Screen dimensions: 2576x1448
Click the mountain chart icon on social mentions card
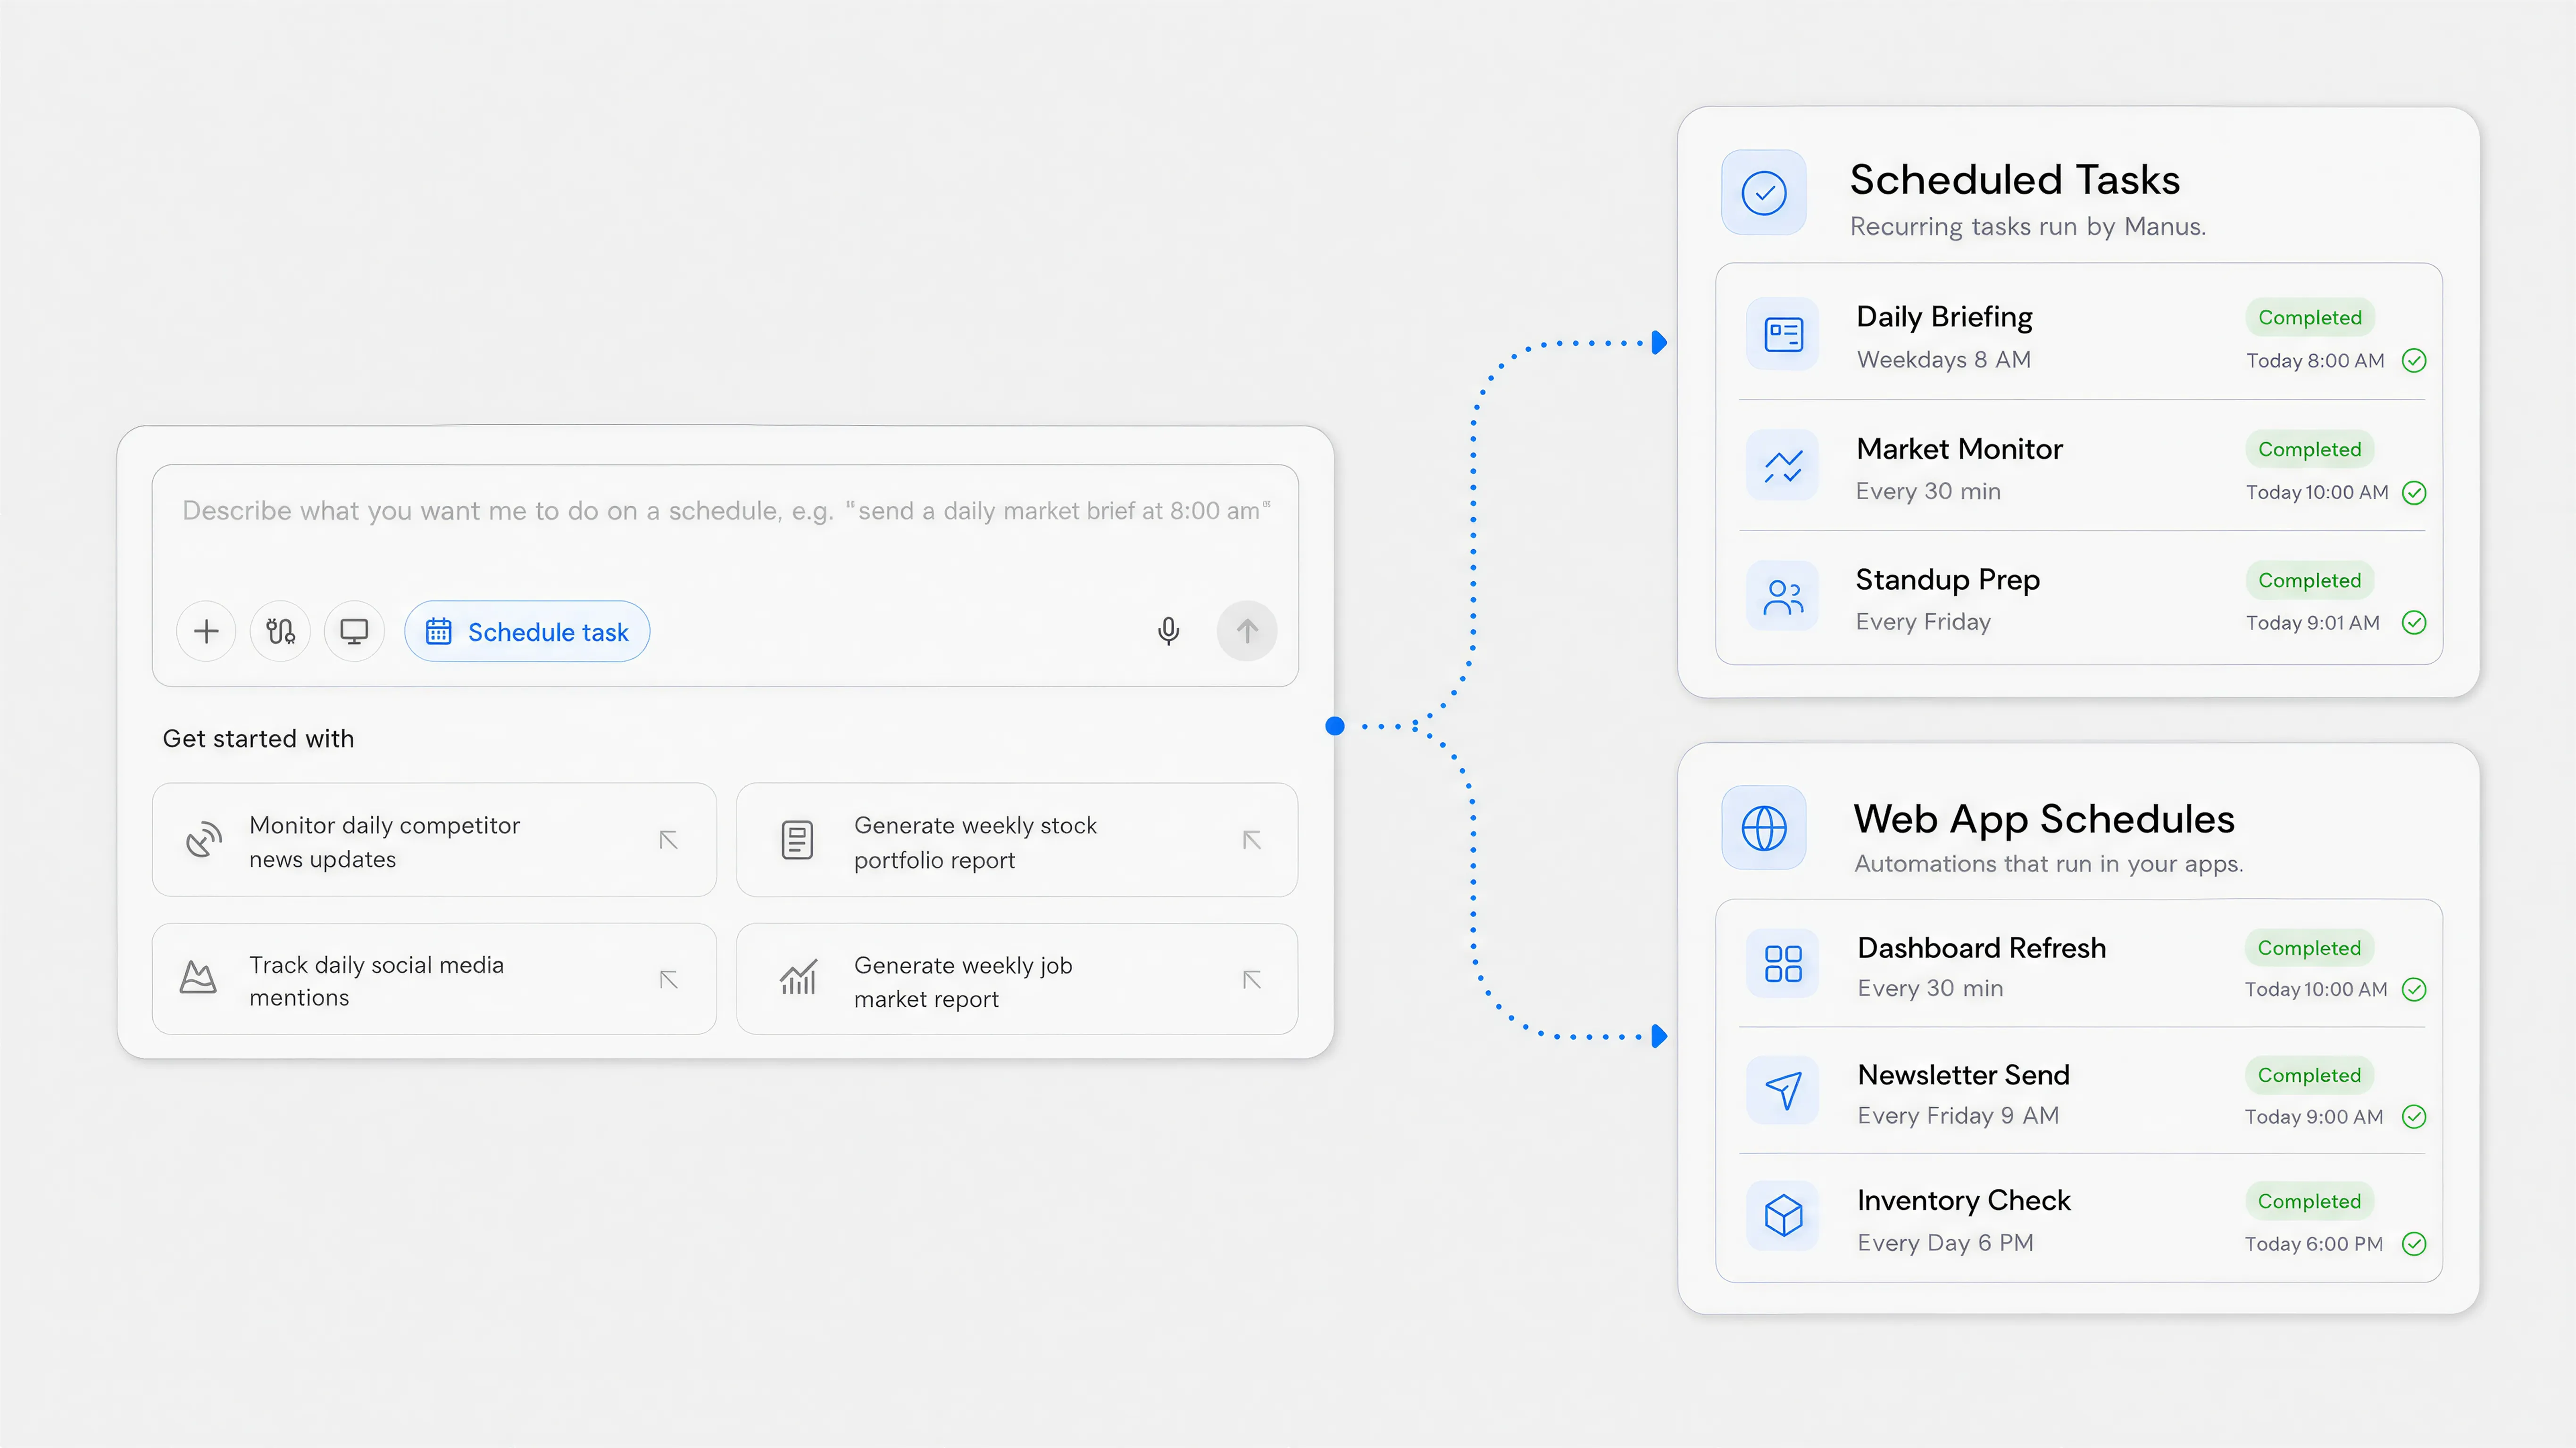198,976
